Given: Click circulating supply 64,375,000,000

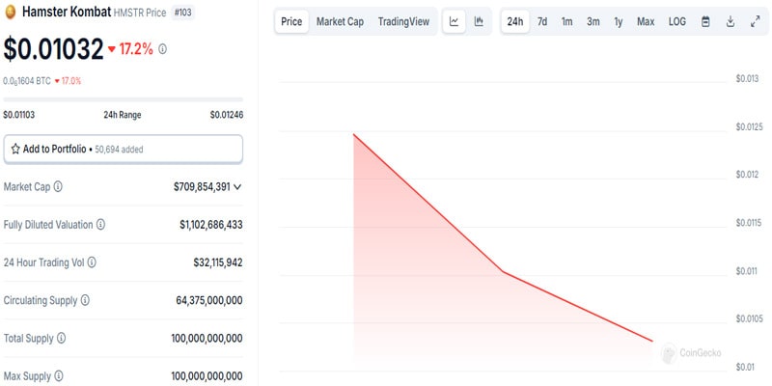Looking at the screenshot, I should (209, 300).
